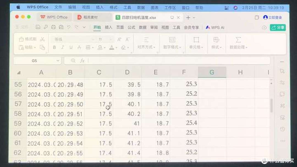Open the 稻壳素材 tab
The width and height of the screenshot is (297, 167).
pos(88,17)
